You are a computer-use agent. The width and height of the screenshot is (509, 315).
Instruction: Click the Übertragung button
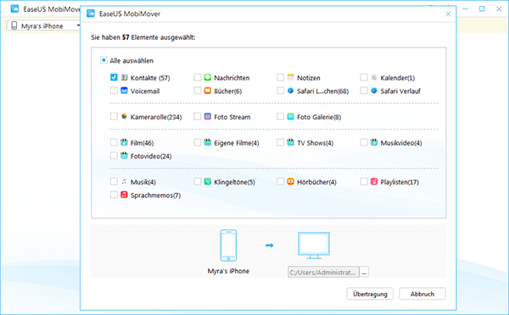click(370, 294)
